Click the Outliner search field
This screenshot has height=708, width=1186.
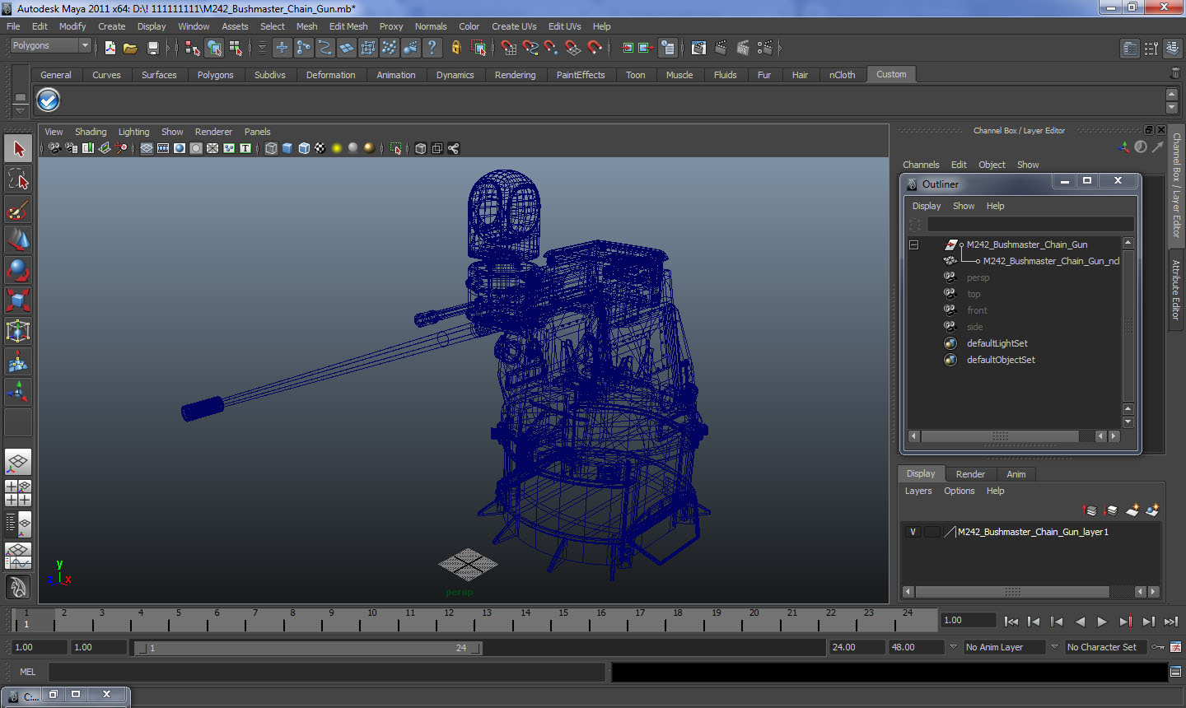(x=1030, y=225)
